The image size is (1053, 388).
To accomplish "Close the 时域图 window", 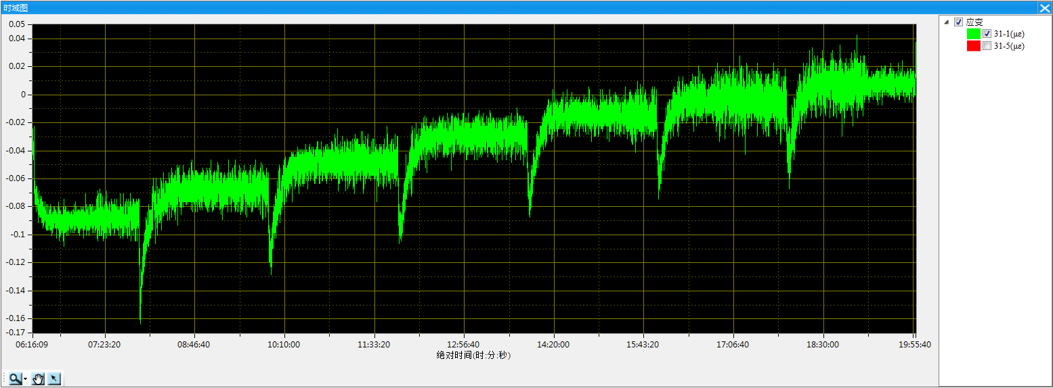I will 1045,7.
